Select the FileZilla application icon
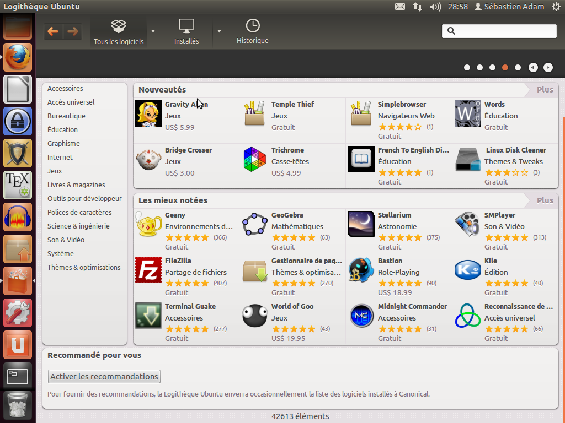This screenshot has width=565, height=423. point(148,270)
